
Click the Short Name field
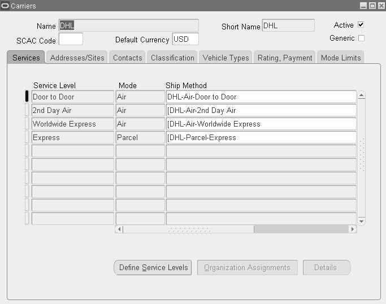tap(288, 25)
